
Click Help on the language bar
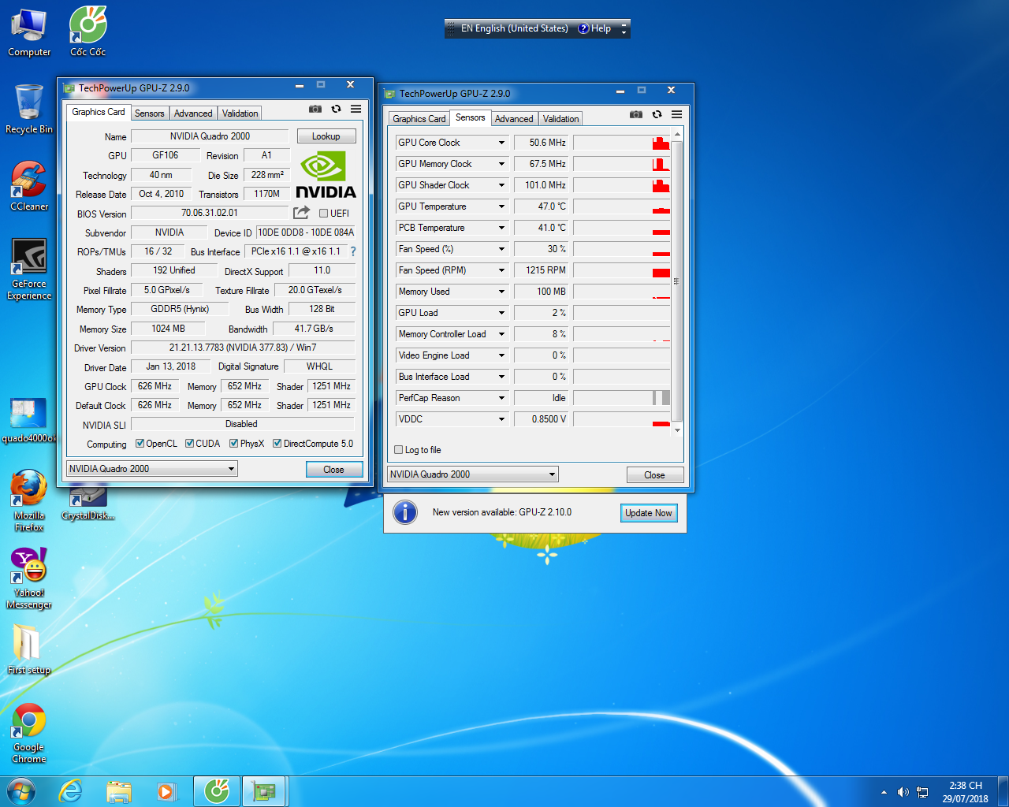pyautogui.click(x=594, y=28)
